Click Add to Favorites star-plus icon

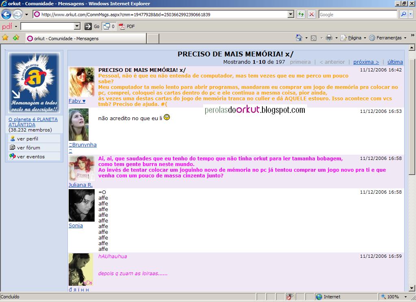[x=16, y=38]
